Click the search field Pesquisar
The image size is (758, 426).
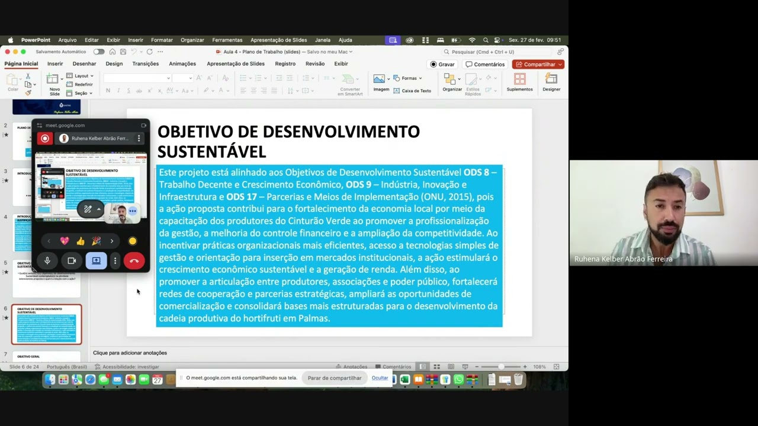[496, 52]
